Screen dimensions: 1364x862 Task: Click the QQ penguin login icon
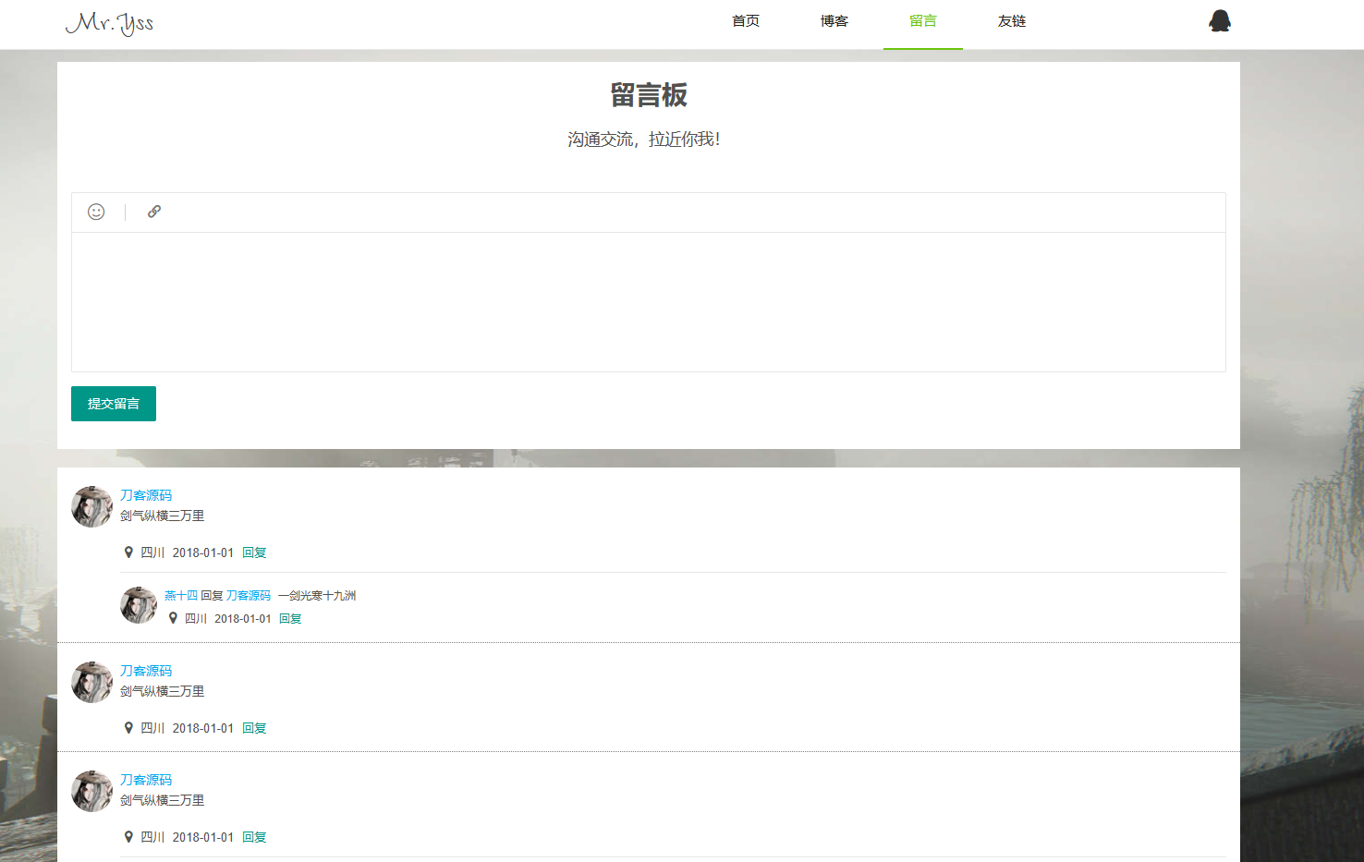tap(1220, 20)
